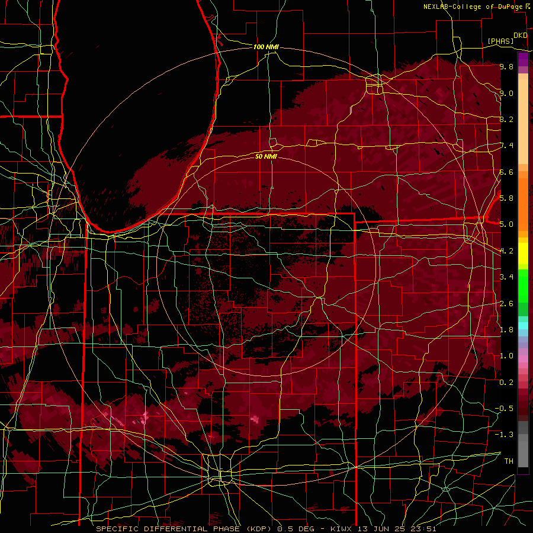The width and height of the screenshot is (533, 533).
Task: Click the 'SPECIFIC DIFFERENTIAL PHASE (KDP)' product caption
Action: 185,529
